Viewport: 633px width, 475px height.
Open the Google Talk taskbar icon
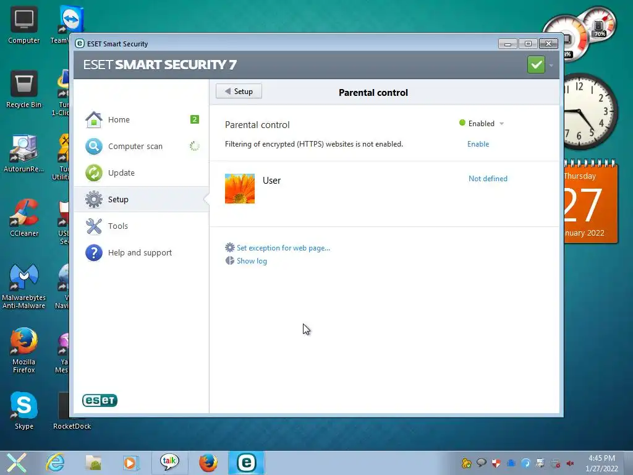169,463
